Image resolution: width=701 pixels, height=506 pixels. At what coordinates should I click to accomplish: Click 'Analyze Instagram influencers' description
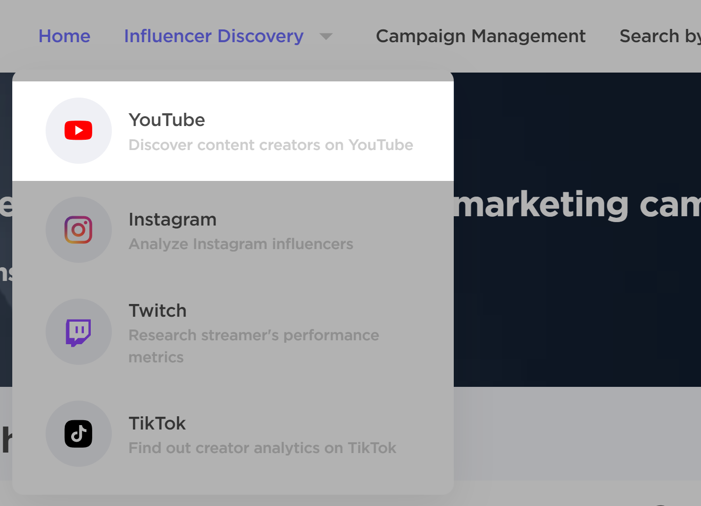[241, 244]
